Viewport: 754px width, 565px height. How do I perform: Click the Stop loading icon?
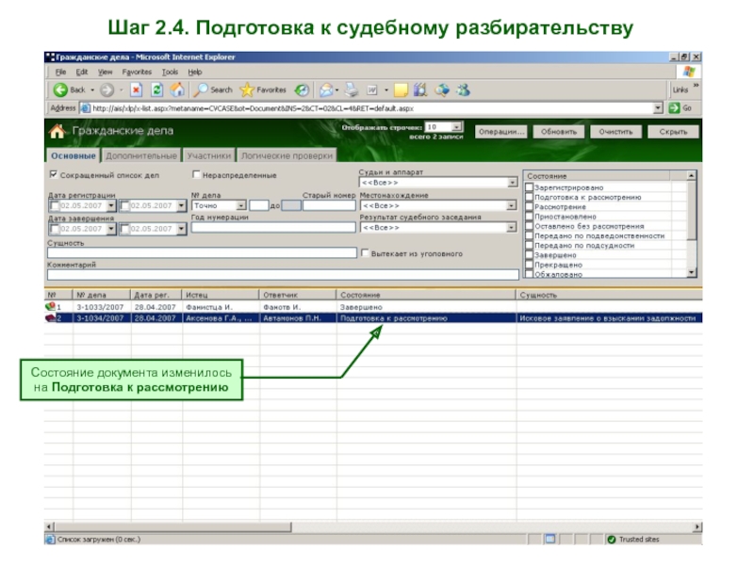[136, 90]
